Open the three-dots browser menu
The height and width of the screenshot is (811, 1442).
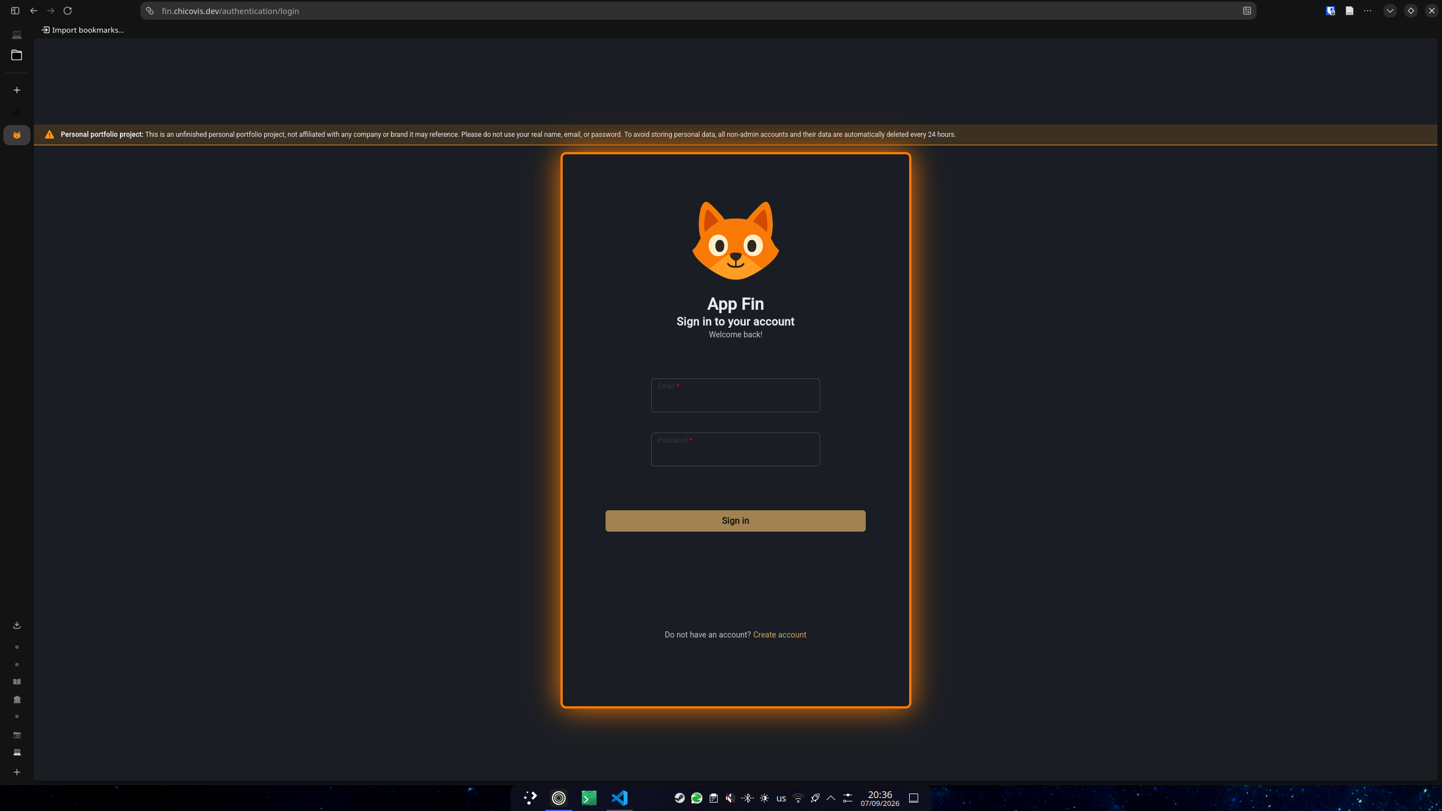[x=1368, y=11]
